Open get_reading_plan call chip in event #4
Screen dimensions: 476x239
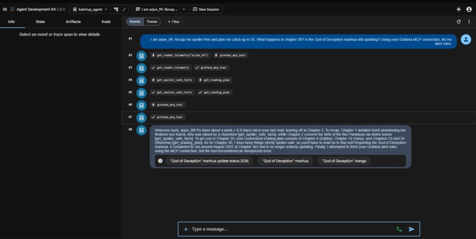tap(214, 80)
